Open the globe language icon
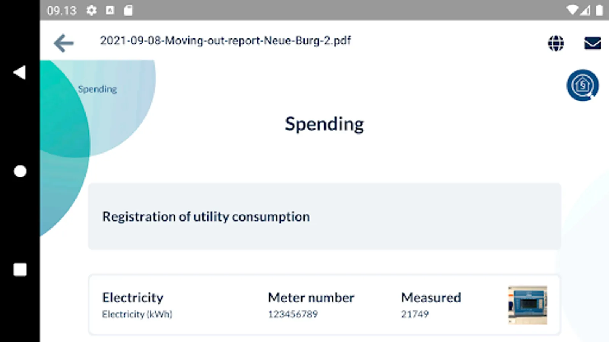This screenshot has height=342, width=609. [x=556, y=43]
